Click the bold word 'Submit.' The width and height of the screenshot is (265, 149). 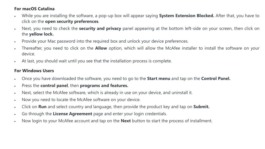pos(201,107)
